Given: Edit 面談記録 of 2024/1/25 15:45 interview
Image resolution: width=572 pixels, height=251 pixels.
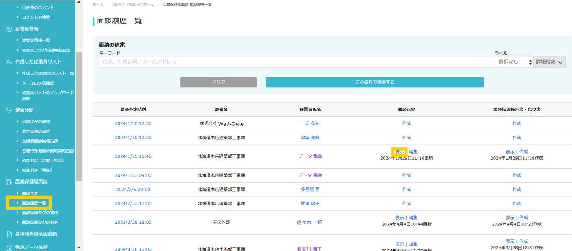Looking at the screenshot, I should click(413, 152).
